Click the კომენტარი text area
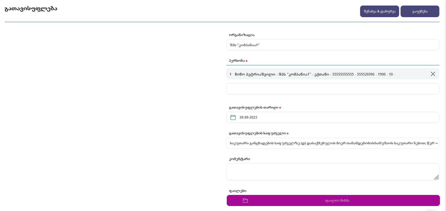This screenshot has width=446, height=211. click(333, 172)
